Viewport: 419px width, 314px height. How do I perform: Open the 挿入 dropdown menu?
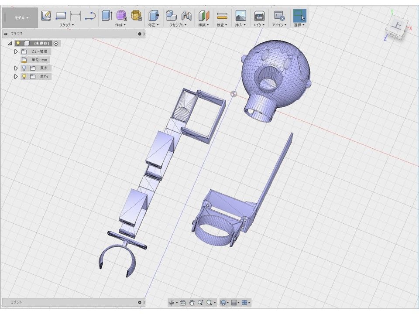[240, 25]
